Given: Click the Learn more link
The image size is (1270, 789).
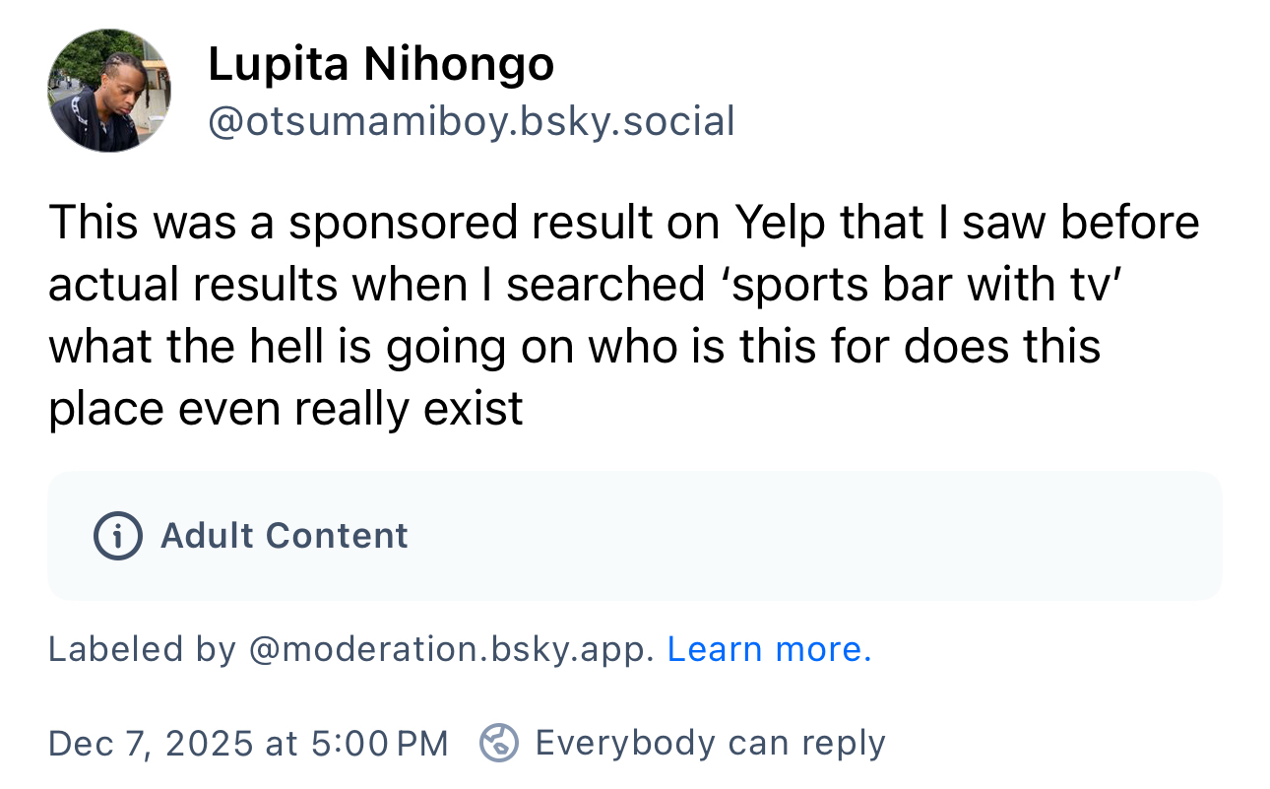Looking at the screenshot, I should point(769,649).
